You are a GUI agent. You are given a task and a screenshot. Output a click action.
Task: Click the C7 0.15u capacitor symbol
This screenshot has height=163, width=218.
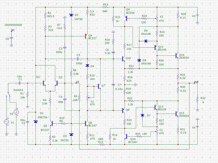pyautogui.click(x=113, y=85)
